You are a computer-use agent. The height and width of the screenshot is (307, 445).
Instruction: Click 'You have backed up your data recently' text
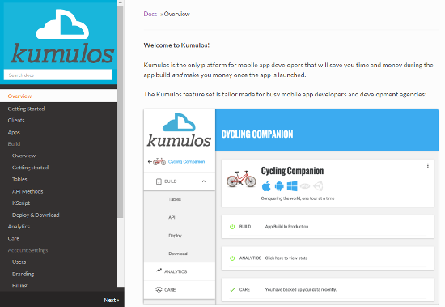[301, 290]
